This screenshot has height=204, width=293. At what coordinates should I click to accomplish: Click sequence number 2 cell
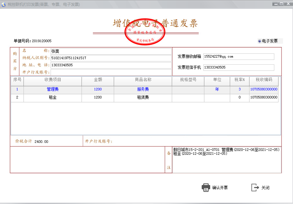tap(17, 97)
